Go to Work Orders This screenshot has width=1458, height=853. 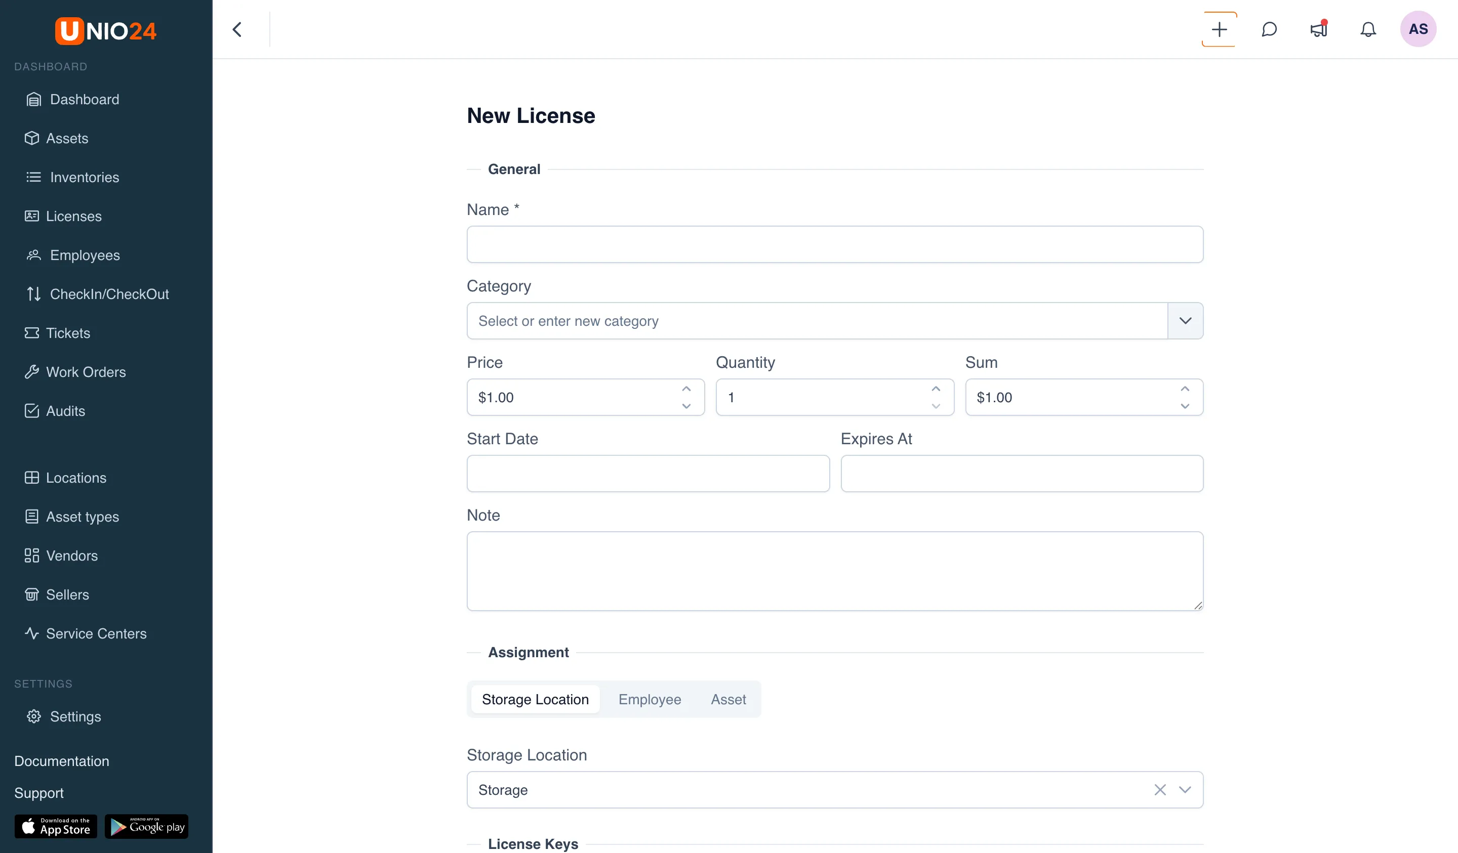[x=86, y=372]
